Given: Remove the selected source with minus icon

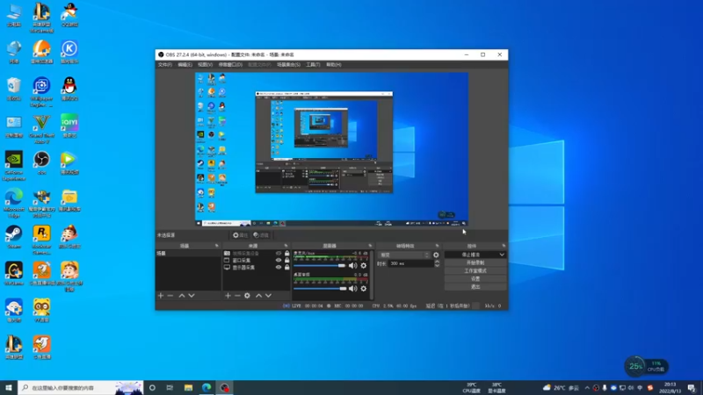Looking at the screenshot, I should [x=237, y=296].
